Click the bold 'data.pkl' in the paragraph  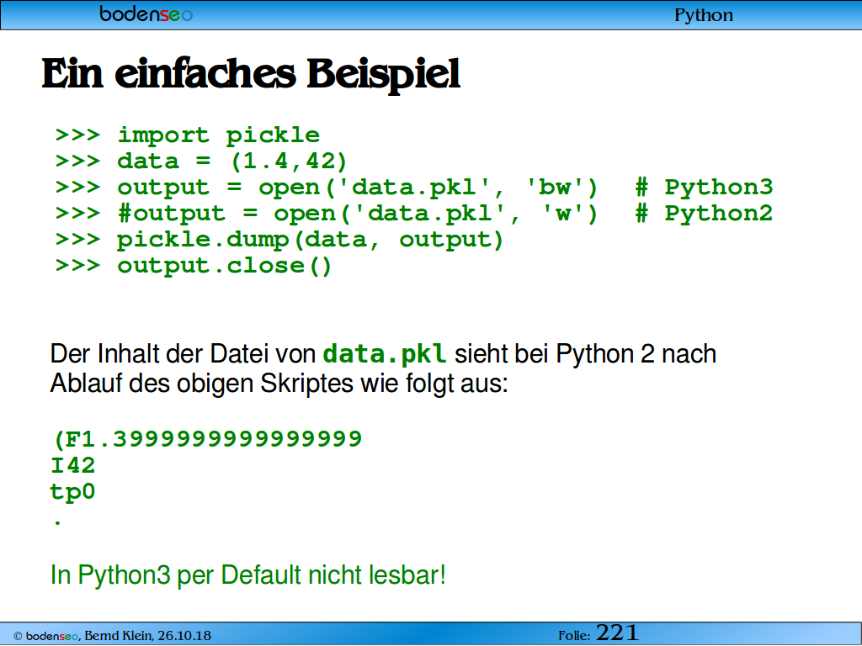[385, 354]
